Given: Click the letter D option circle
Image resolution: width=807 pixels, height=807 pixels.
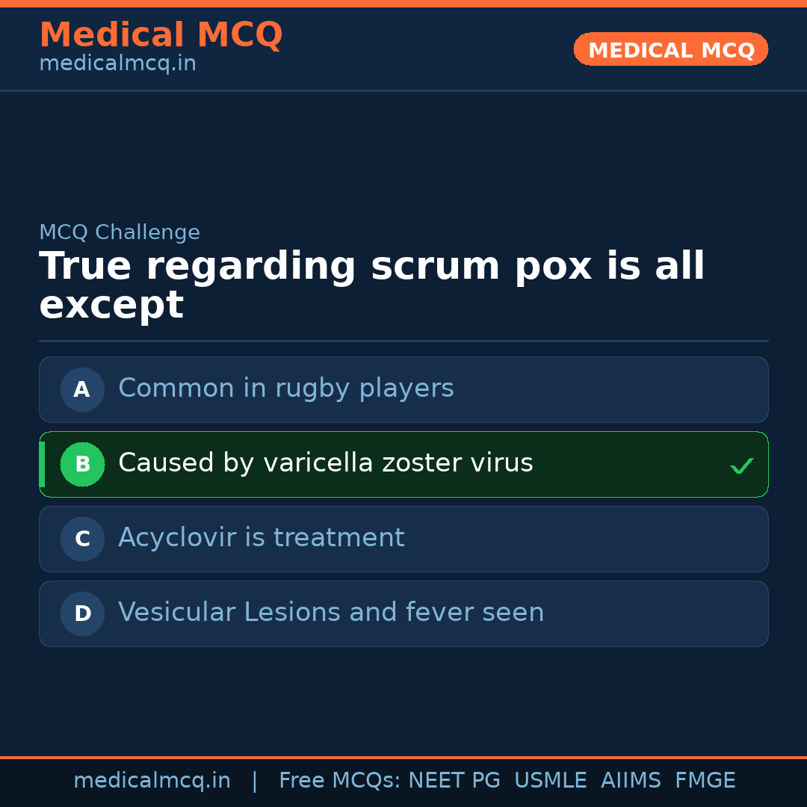Looking at the screenshot, I should [82, 613].
